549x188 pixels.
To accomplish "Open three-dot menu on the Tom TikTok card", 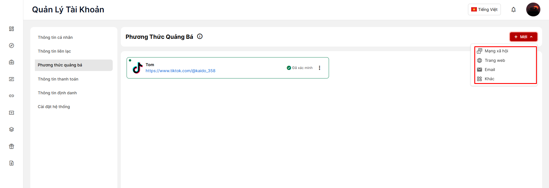I will [x=319, y=68].
